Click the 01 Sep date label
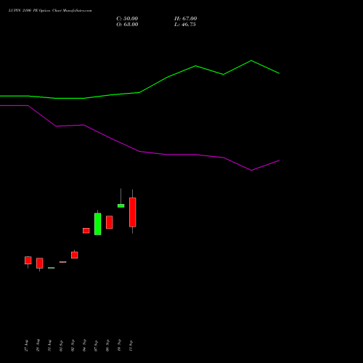 point(61,346)
